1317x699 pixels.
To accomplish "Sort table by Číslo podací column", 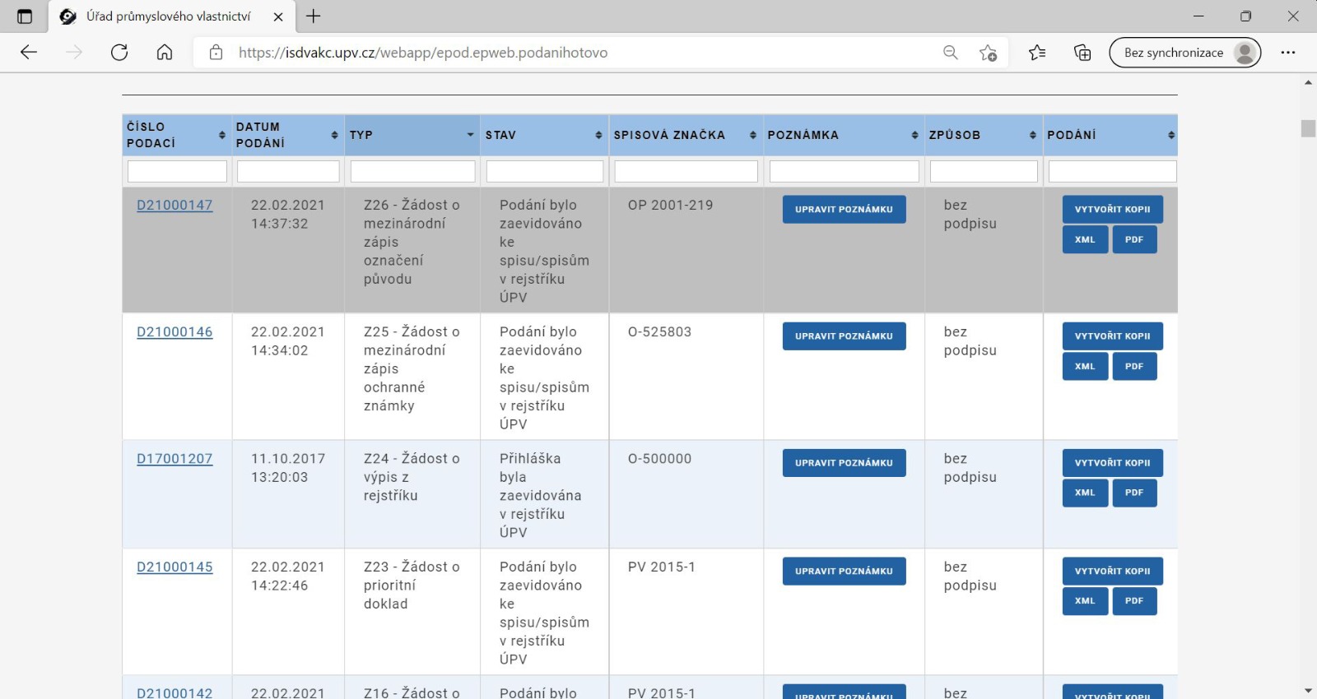I will coord(221,135).
